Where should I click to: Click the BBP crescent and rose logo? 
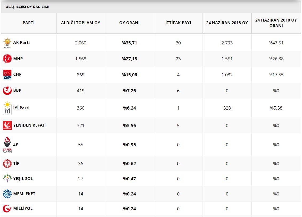click(x=7, y=91)
